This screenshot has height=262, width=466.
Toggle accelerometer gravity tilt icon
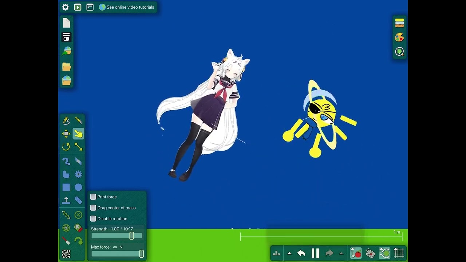(370, 253)
